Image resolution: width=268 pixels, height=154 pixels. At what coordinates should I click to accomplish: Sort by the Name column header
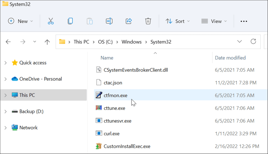[107, 58]
